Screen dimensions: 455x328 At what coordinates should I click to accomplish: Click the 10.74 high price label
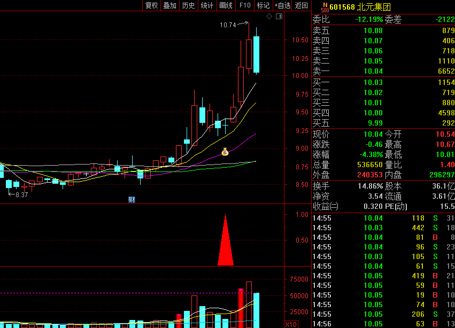tap(228, 25)
